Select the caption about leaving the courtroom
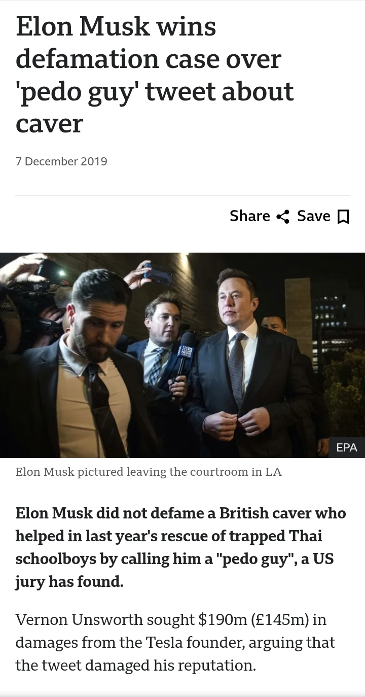 (148, 472)
